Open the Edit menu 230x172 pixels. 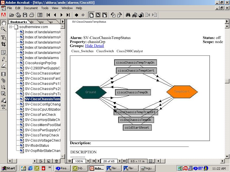[18, 8]
